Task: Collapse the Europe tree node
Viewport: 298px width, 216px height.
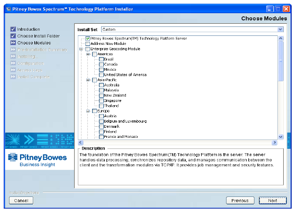Action: [x=88, y=111]
